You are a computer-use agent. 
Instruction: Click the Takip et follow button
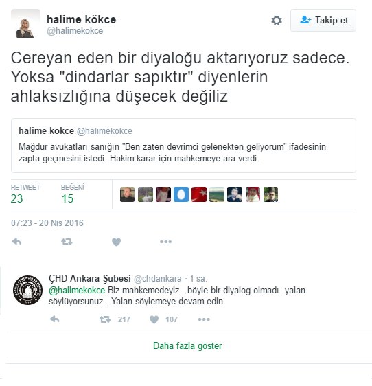click(x=323, y=20)
